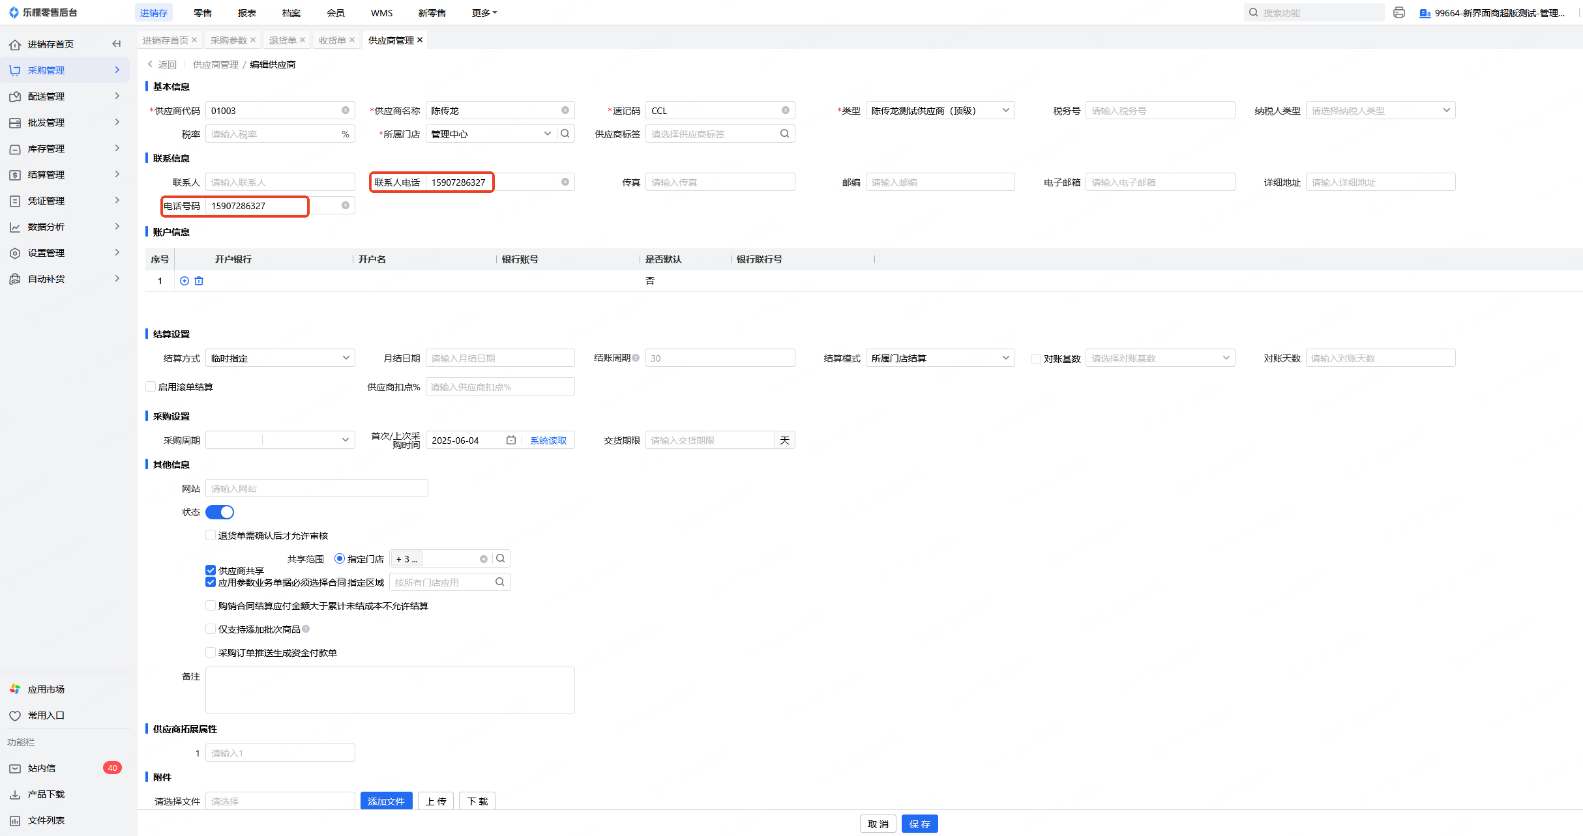Click search icon next to 所属门店

[x=566, y=134]
